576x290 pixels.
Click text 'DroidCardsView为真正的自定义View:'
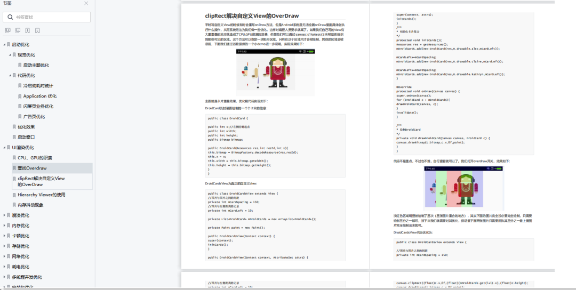pos(231,183)
